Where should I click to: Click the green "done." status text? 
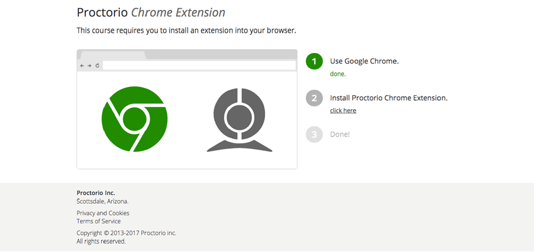[338, 74]
